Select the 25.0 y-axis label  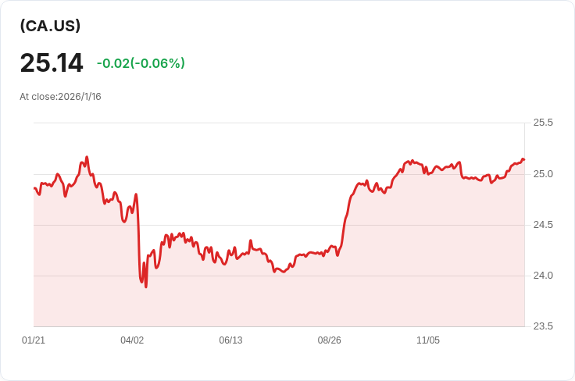pos(542,173)
